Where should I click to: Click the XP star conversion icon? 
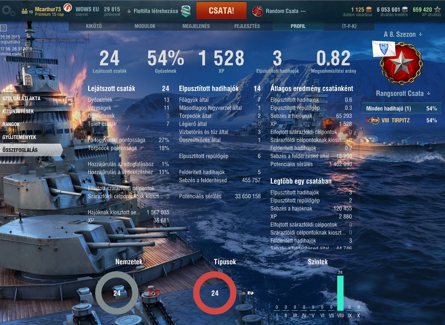pyautogui.click(x=437, y=10)
